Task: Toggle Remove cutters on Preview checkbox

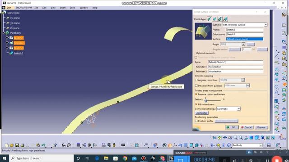Action: [x=196, y=94]
